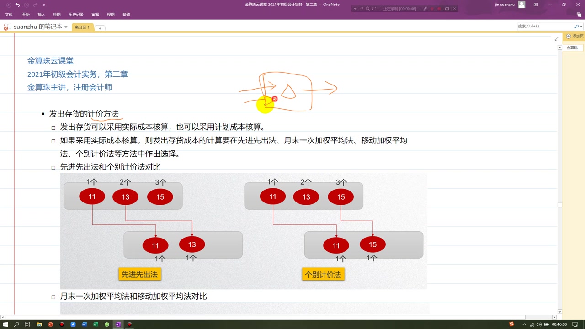The width and height of the screenshot is (585, 329).
Task: Click the 先进先出法和个别计价法对比 line
Action: click(111, 167)
